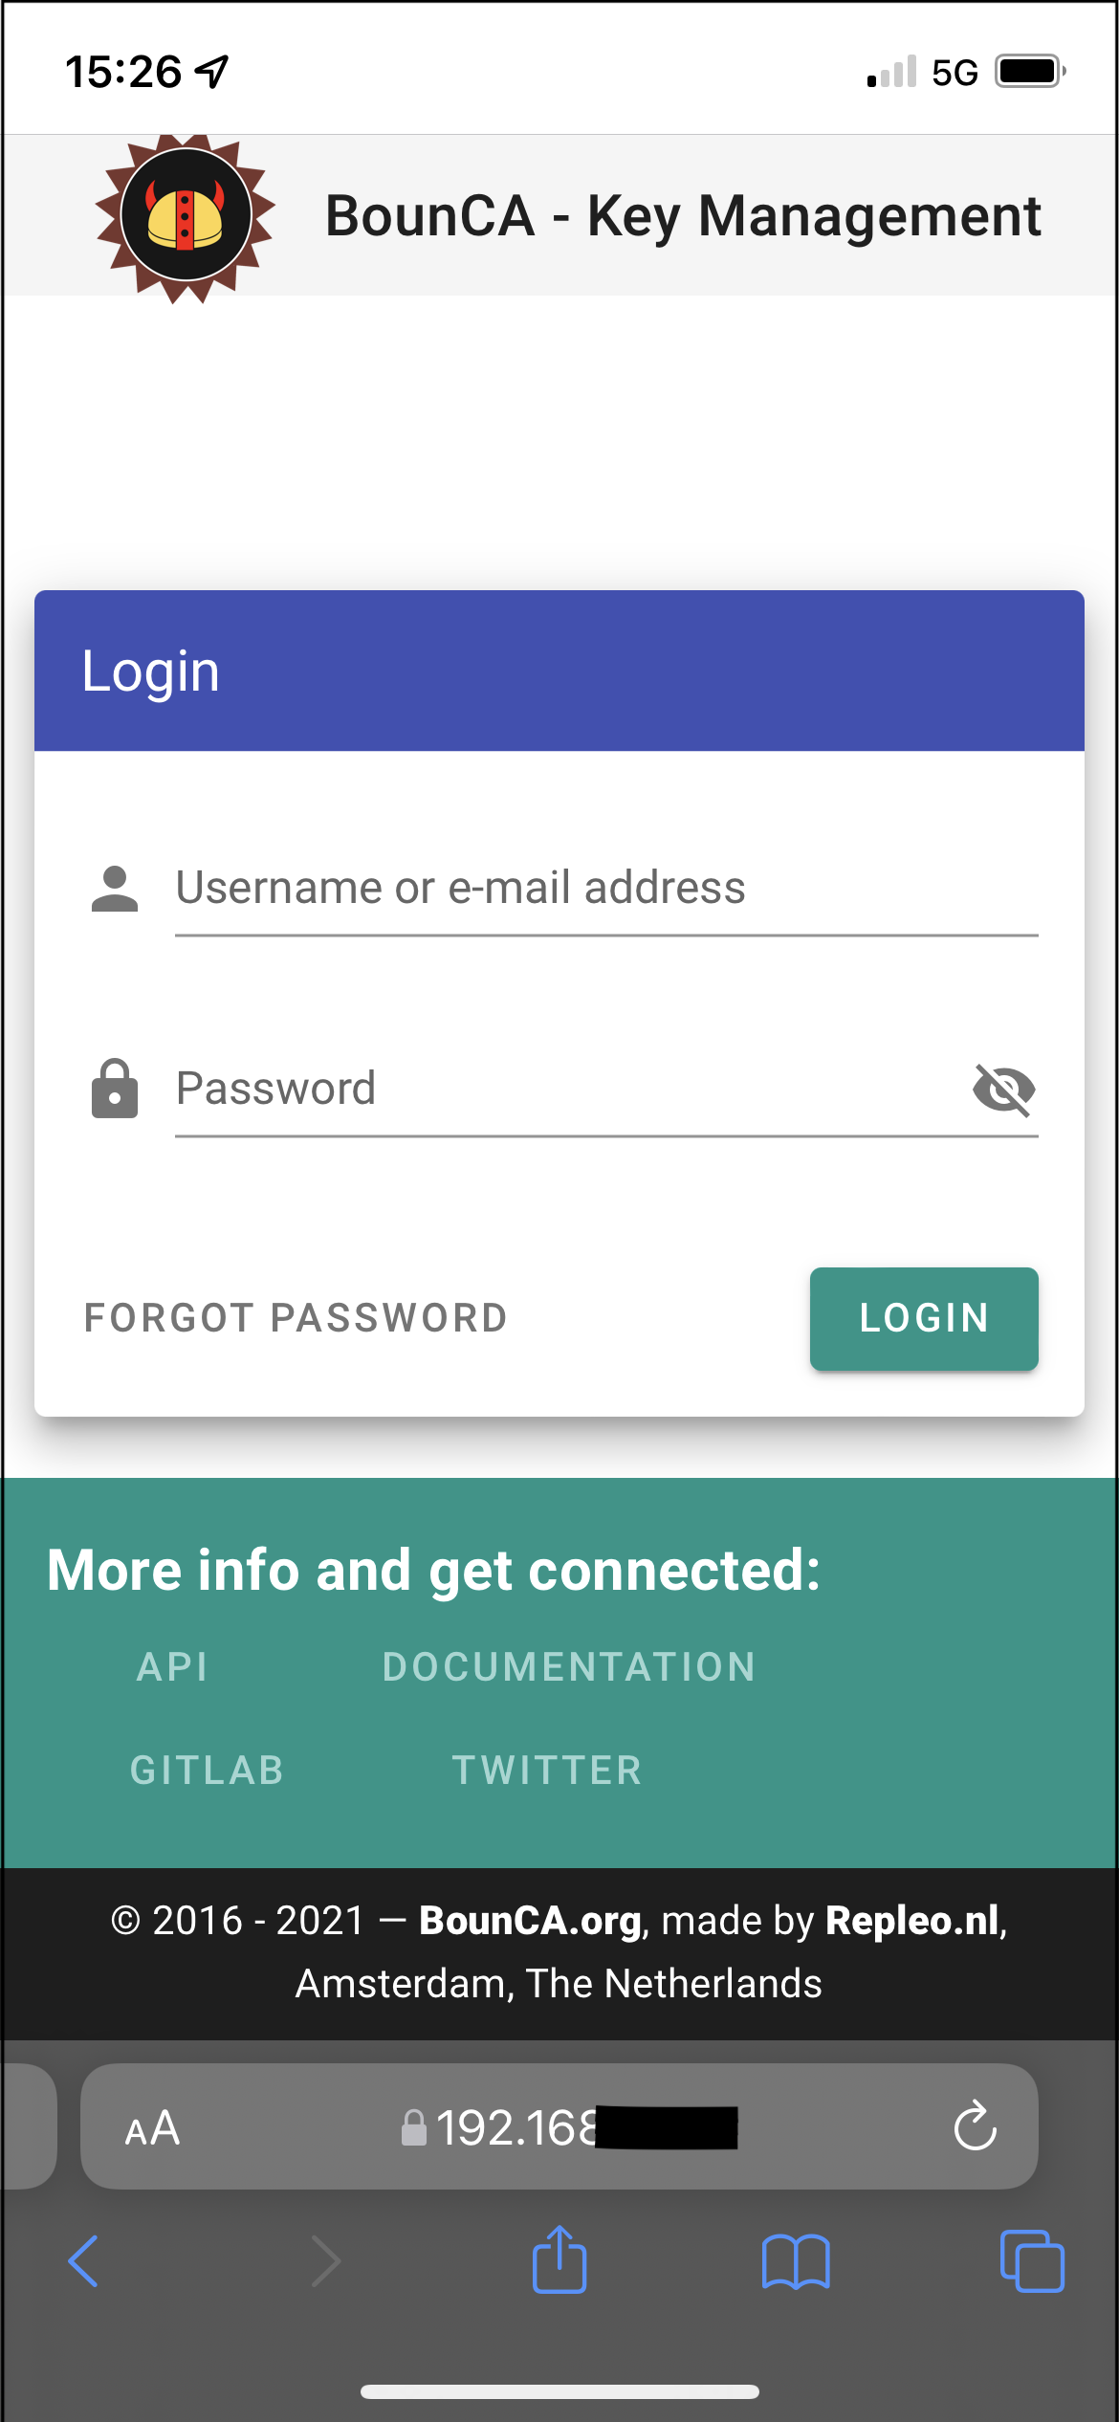Focus the Password input field
1119x2422 pixels.
click(x=568, y=1089)
